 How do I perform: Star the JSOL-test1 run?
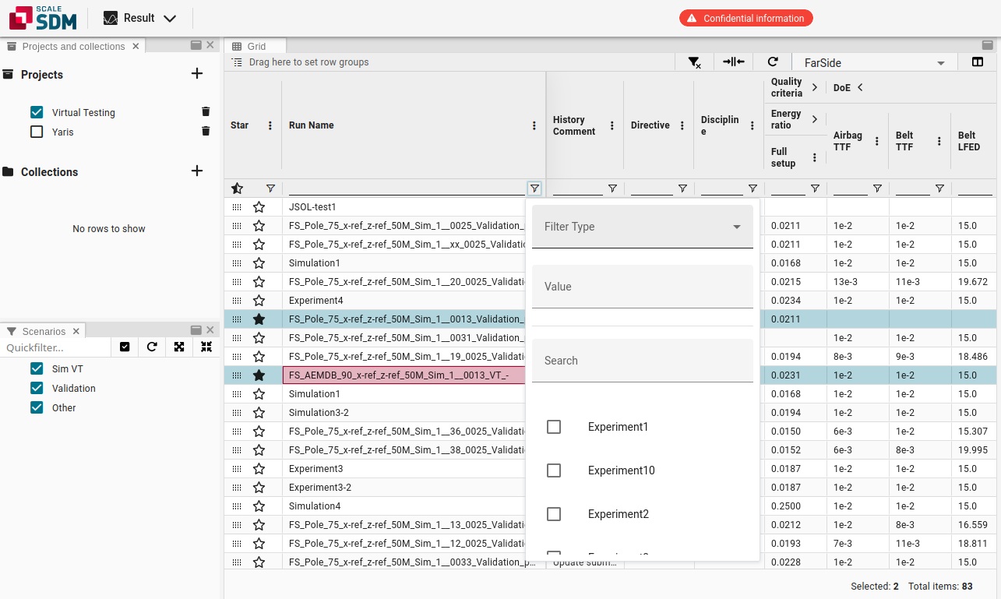coord(259,207)
